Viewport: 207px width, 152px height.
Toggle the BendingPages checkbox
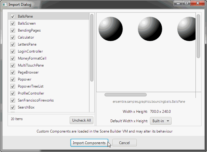[13, 30]
